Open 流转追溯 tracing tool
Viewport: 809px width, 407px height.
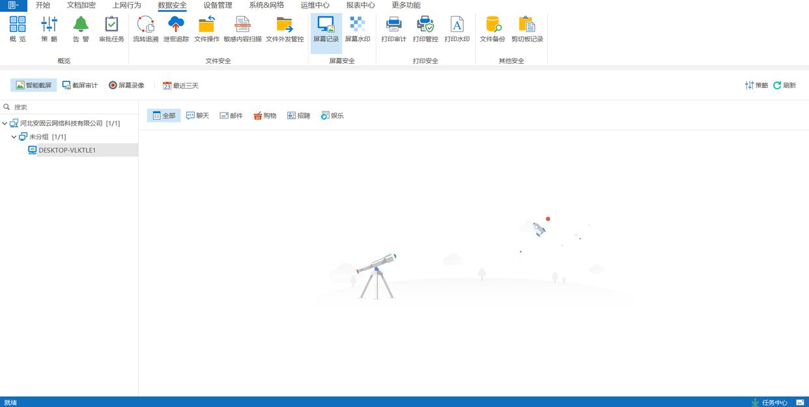click(x=145, y=30)
